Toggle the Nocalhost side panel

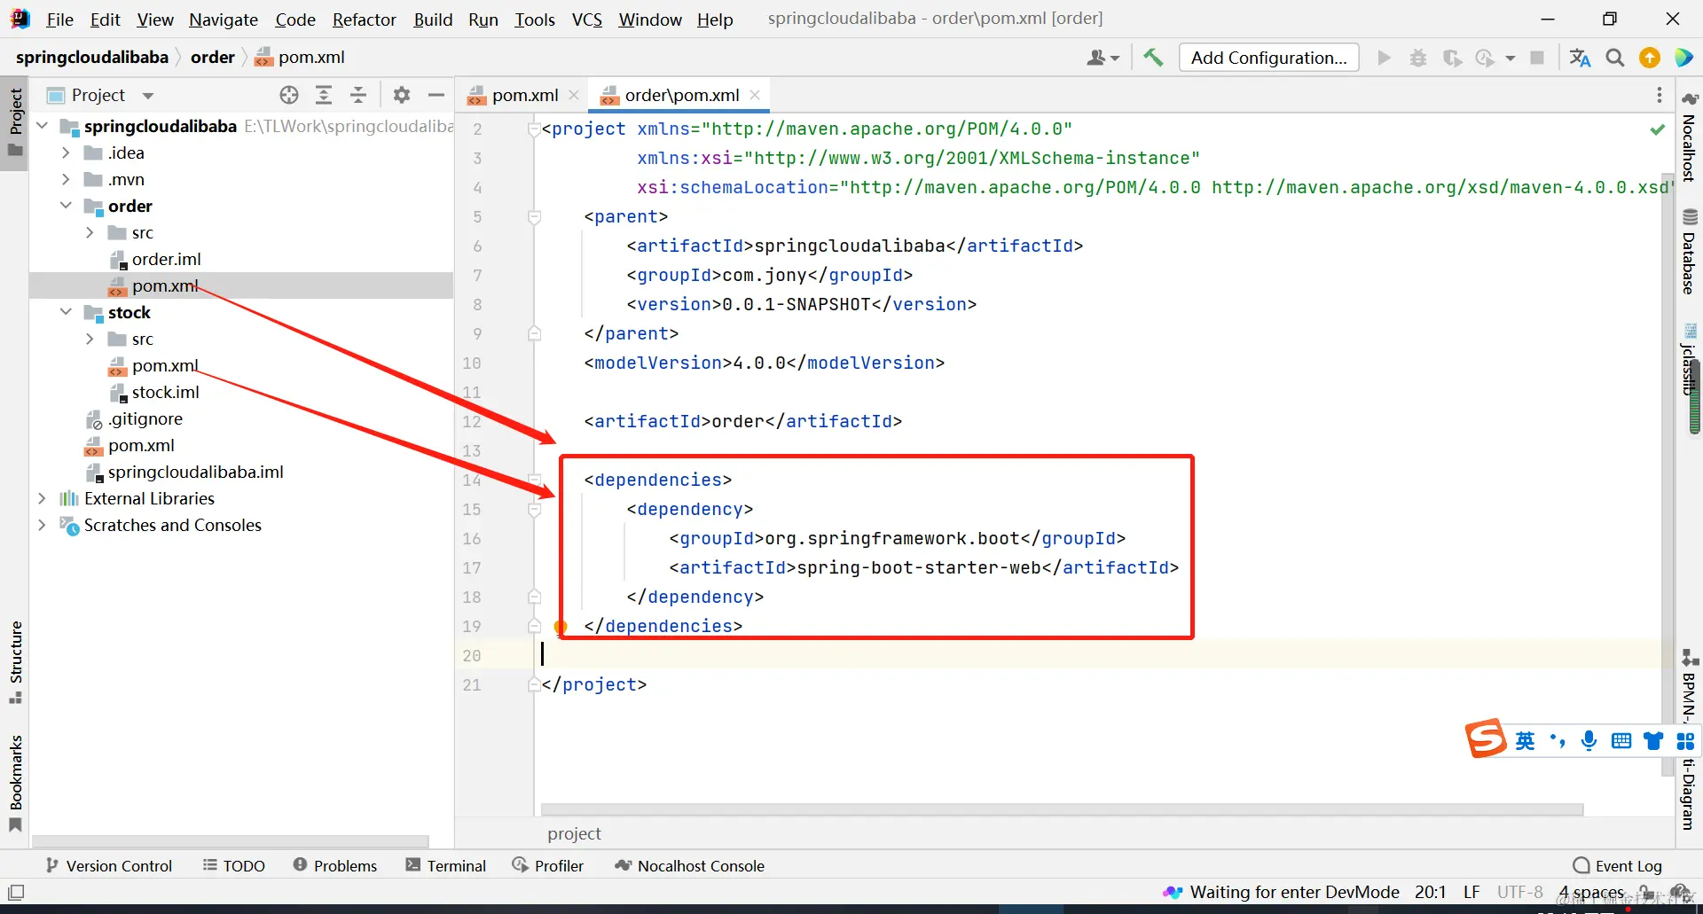click(1690, 137)
